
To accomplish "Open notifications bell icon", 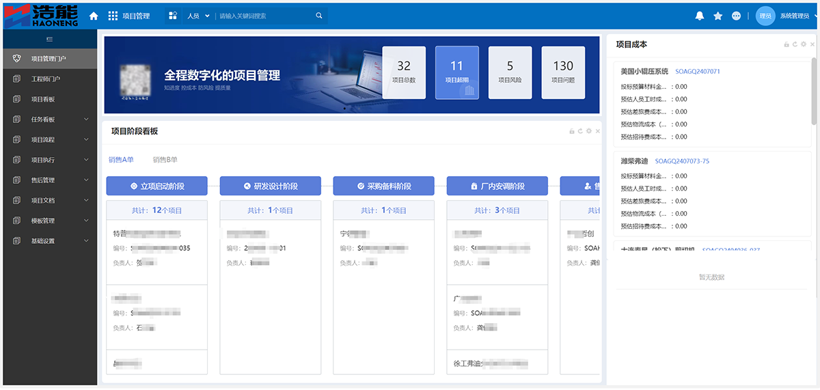I will [x=699, y=16].
